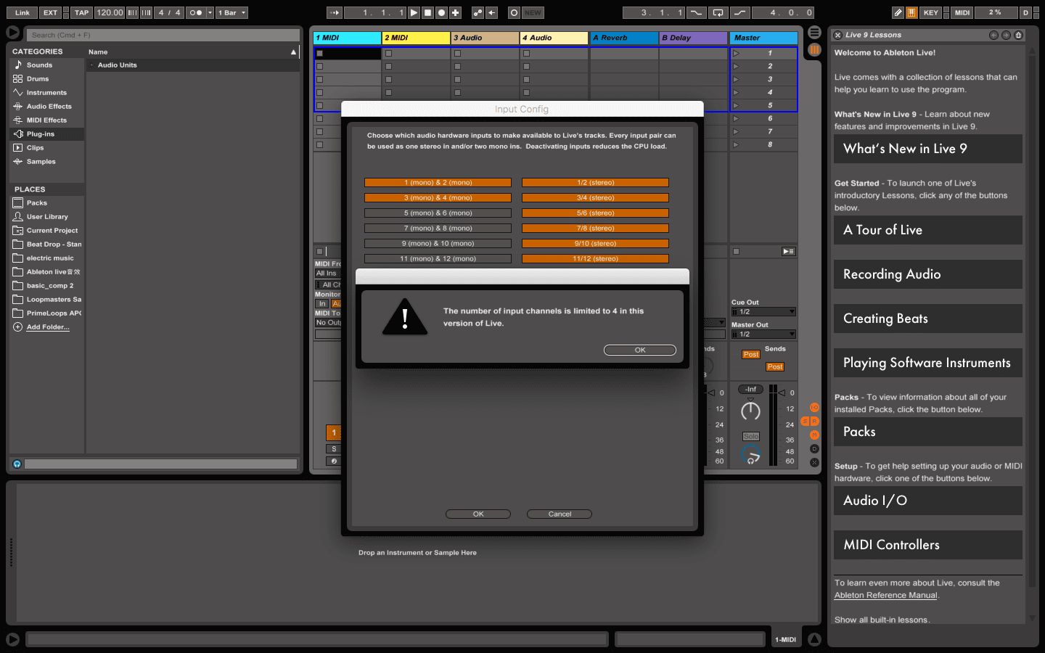Cancel the Input Config dialog

coord(559,514)
